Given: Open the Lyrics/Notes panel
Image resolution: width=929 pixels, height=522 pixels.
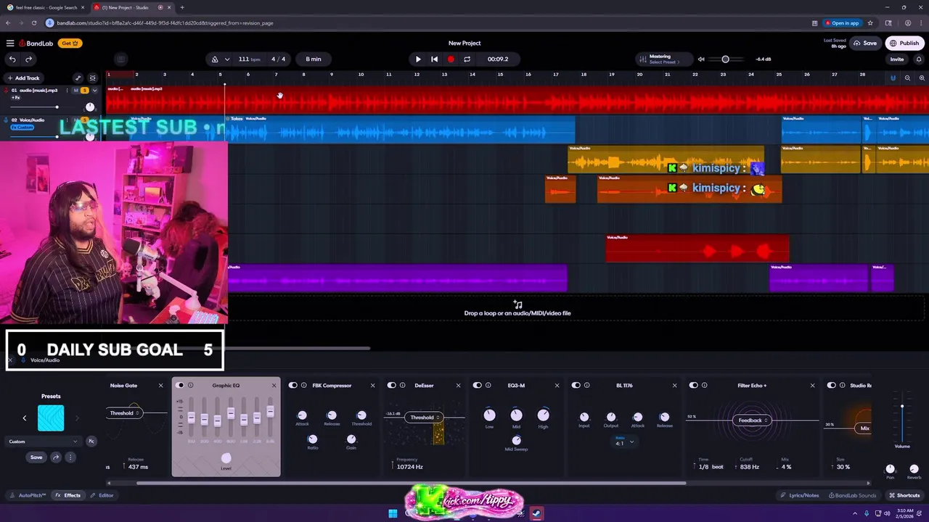Looking at the screenshot, I should click(x=799, y=496).
